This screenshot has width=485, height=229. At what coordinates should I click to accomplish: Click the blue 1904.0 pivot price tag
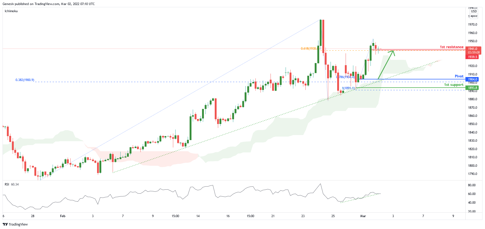[472, 79]
